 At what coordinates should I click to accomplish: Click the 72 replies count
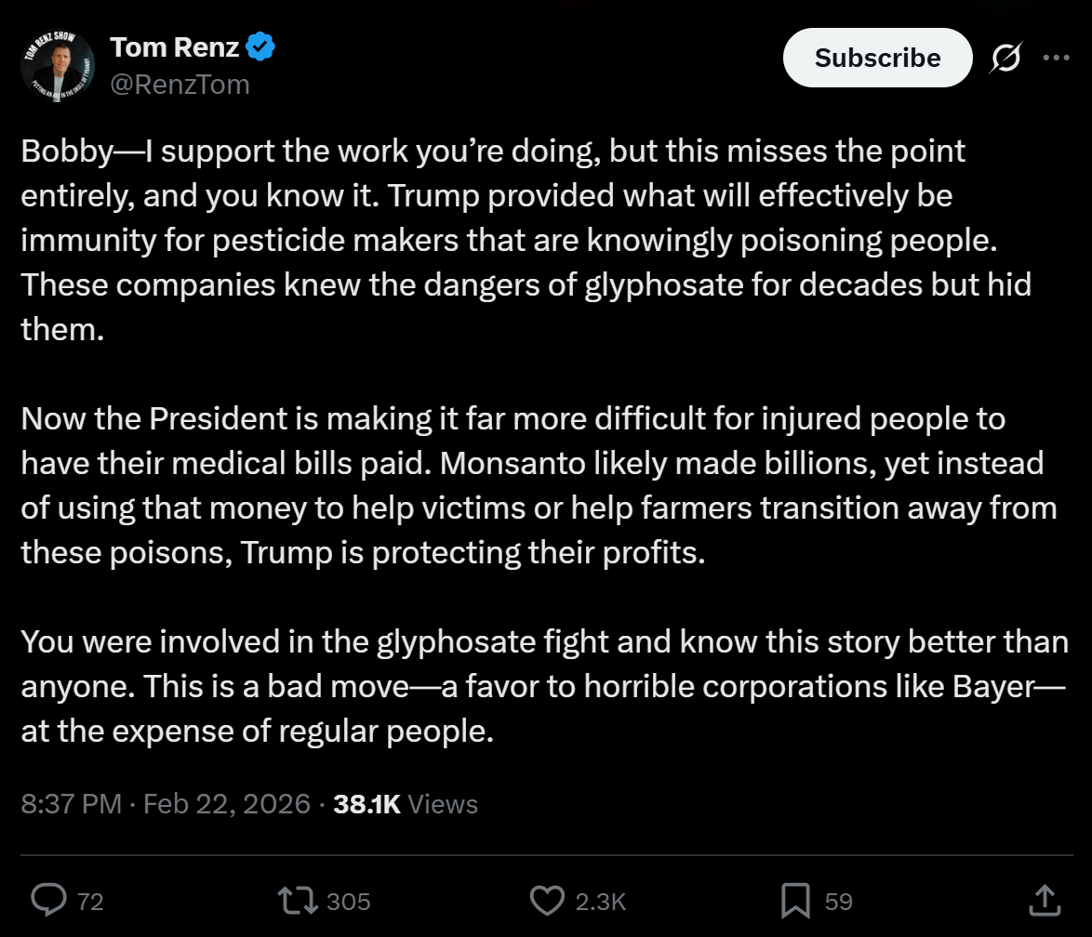pyautogui.click(x=90, y=902)
